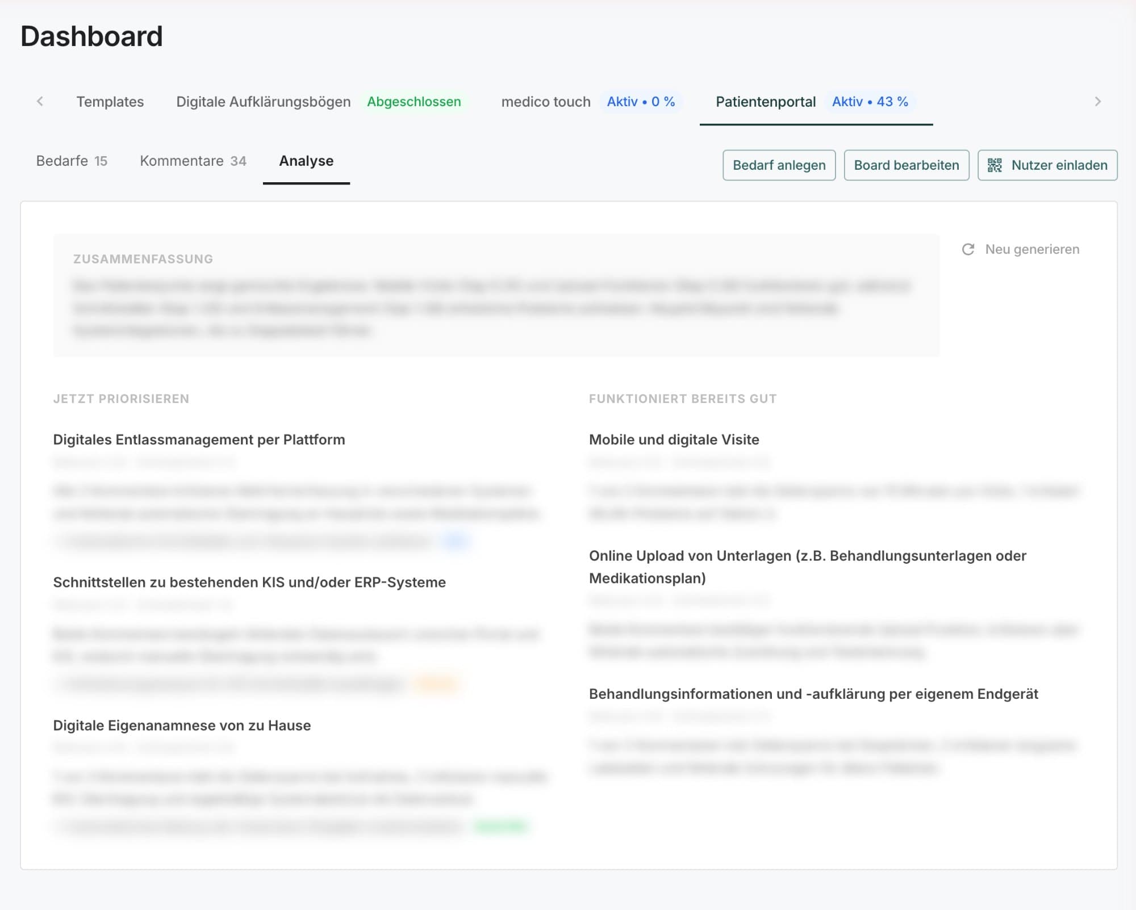The width and height of the screenshot is (1136, 910).
Task: Click the QR code icon beside Nutzer einladen
Action: 994,165
